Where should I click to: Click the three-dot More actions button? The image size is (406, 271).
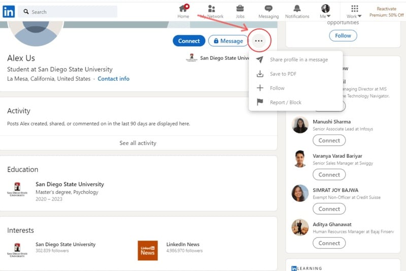pyautogui.click(x=259, y=41)
